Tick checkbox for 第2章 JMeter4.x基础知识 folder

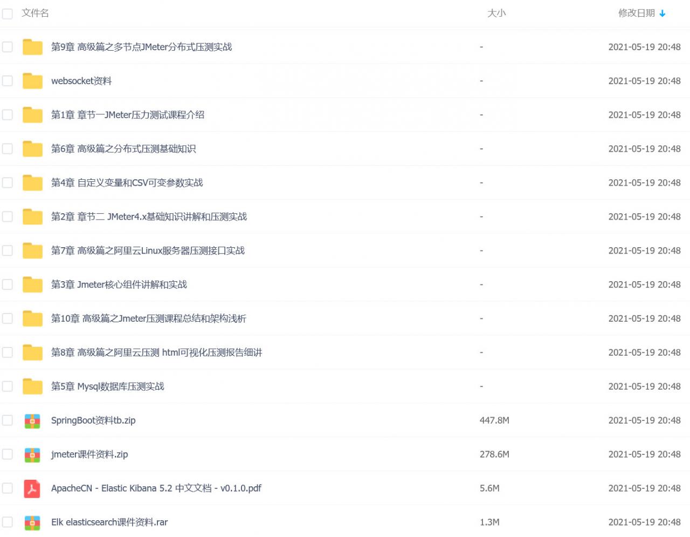click(x=7, y=217)
